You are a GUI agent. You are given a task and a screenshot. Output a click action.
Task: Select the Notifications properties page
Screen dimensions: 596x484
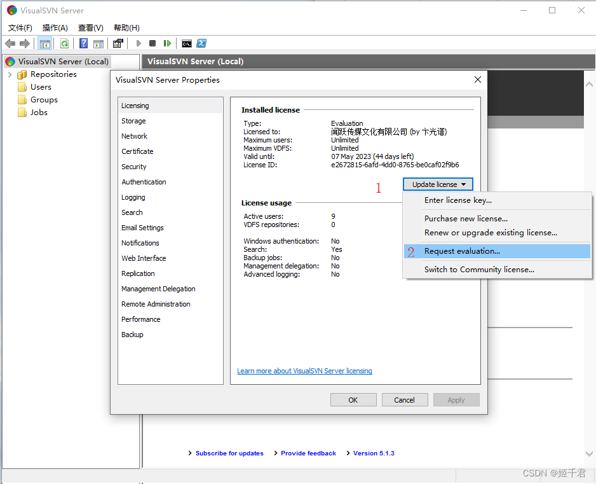(x=170, y=243)
